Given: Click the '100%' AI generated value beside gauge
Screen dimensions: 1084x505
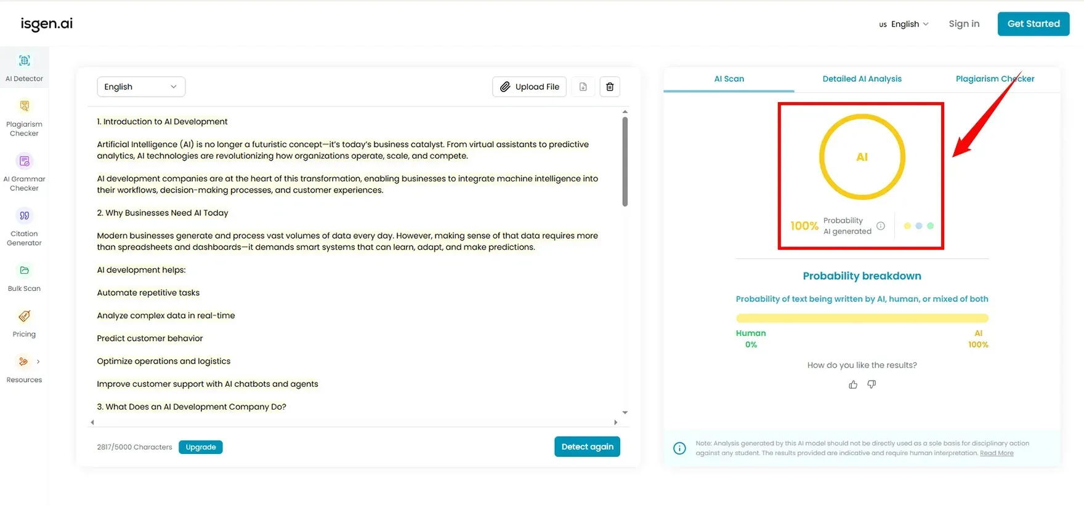Looking at the screenshot, I should [804, 226].
